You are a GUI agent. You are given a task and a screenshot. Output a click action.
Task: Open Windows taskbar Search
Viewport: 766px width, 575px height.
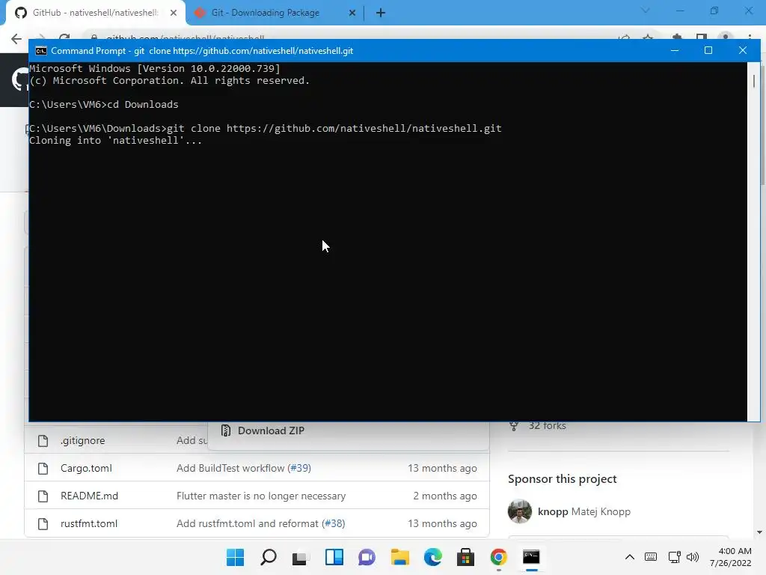(269, 557)
